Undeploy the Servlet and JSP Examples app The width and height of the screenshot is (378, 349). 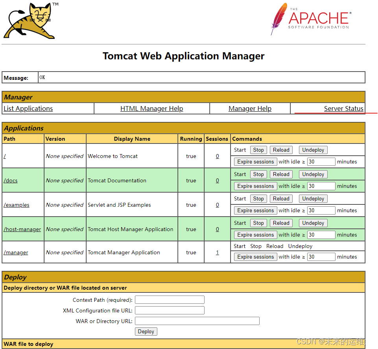point(313,199)
